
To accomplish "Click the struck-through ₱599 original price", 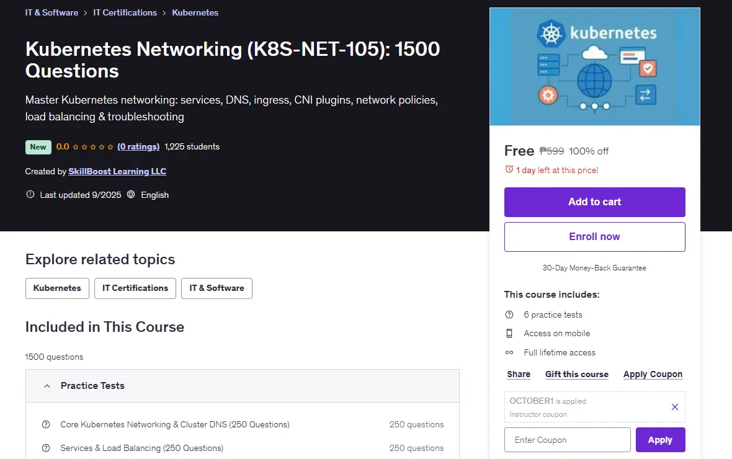I will pos(552,151).
